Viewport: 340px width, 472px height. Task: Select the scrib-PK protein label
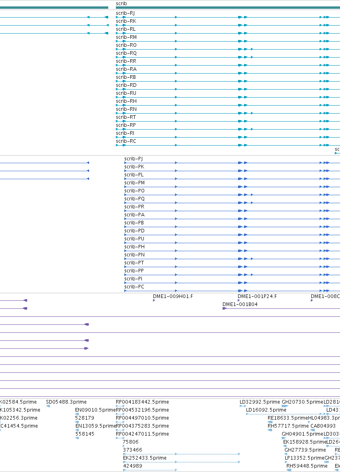click(134, 167)
